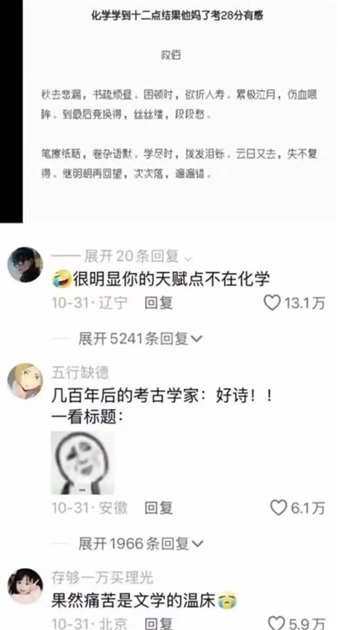Image resolution: width=338 pixels, height=630 pixels.
Task: Open username 存够一万买理光
Action: 102,578
